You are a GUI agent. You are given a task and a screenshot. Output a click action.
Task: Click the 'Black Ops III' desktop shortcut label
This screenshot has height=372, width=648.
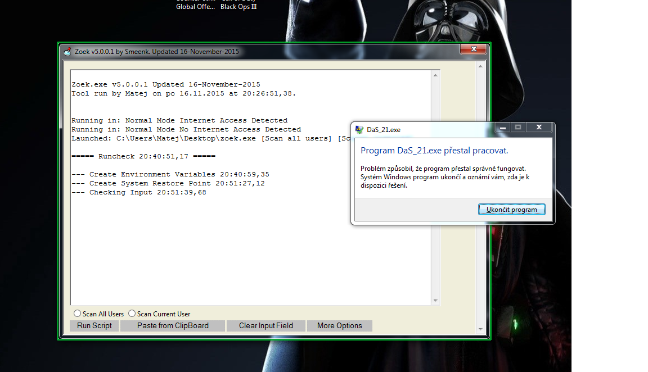coord(238,7)
